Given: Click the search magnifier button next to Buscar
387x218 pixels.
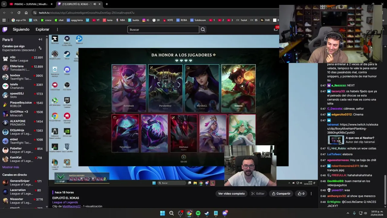Looking at the screenshot, I should [x=203, y=29].
